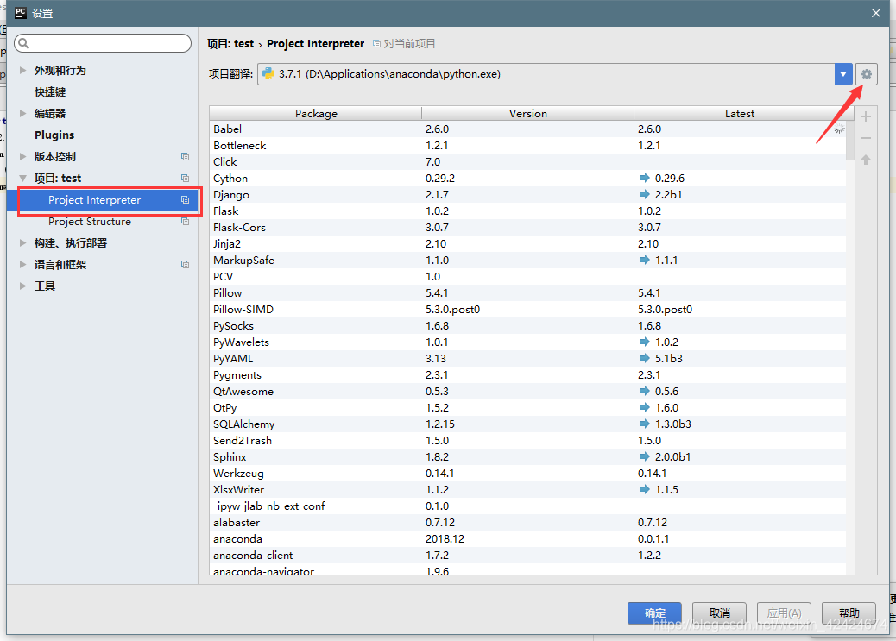This screenshot has width=896, height=641.
Task: Click the copy icon beside Project Interpreter
Action: (185, 200)
